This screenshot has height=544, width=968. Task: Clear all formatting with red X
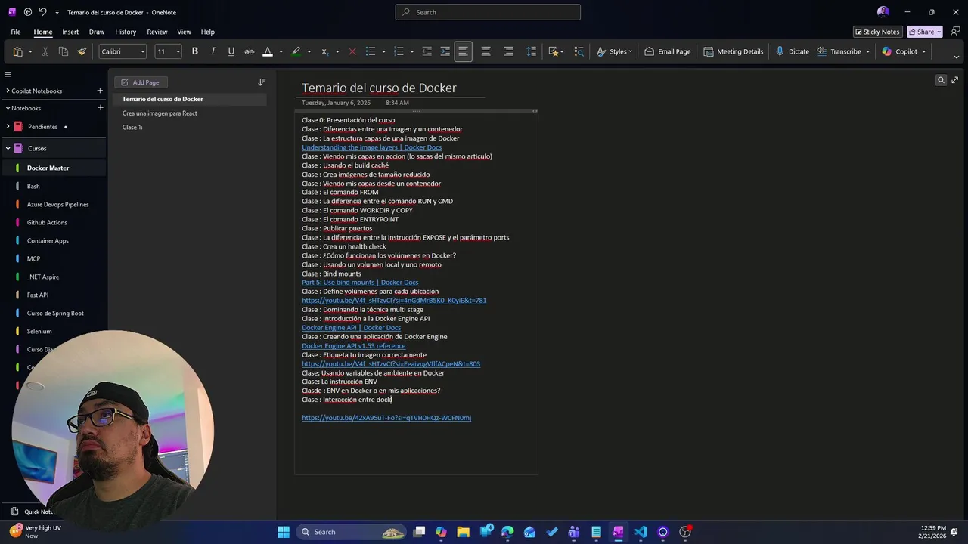(x=352, y=51)
